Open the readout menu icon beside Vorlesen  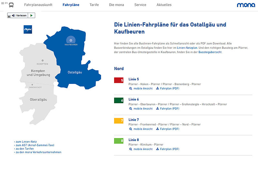click(x=9, y=16)
